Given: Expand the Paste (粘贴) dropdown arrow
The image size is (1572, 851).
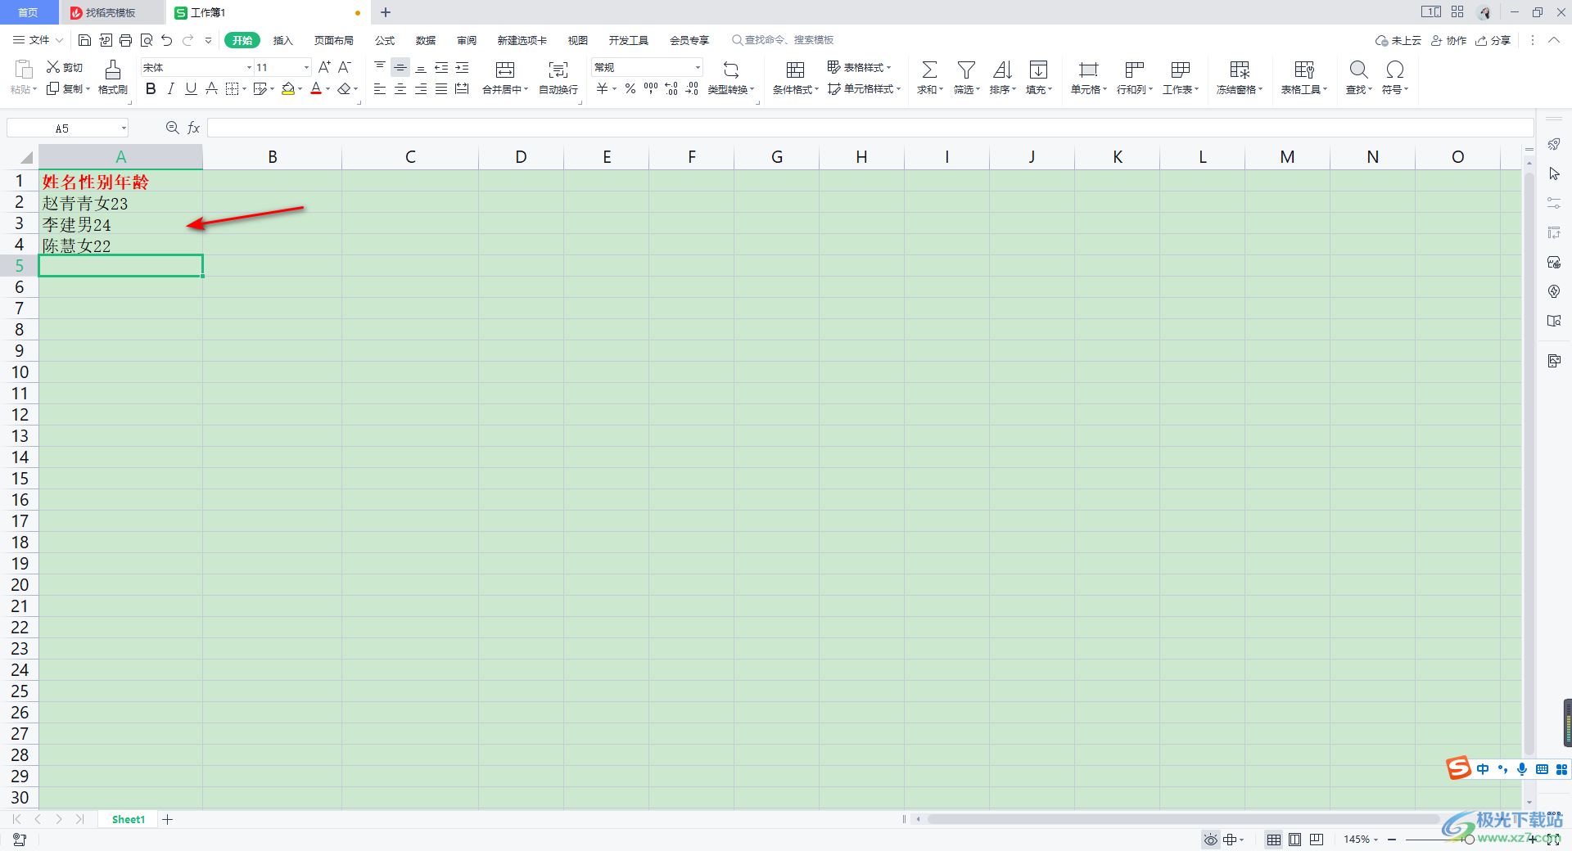Looking at the screenshot, I should coord(34,89).
